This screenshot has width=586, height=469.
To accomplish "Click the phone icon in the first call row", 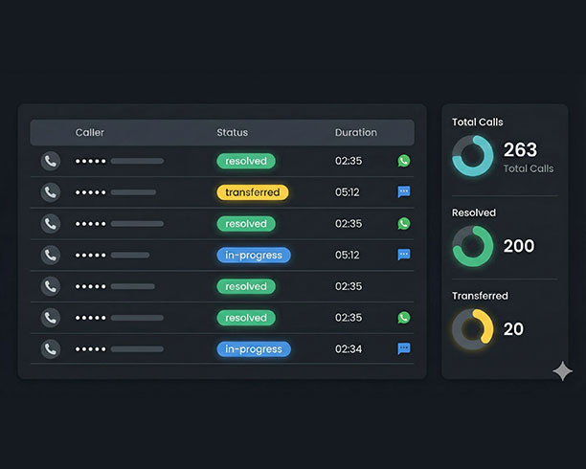I will tap(51, 161).
